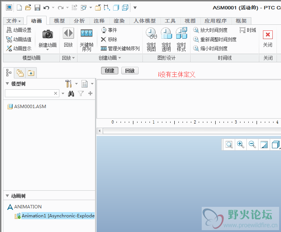Click display style cube in graphics toolbar

click(x=275, y=145)
